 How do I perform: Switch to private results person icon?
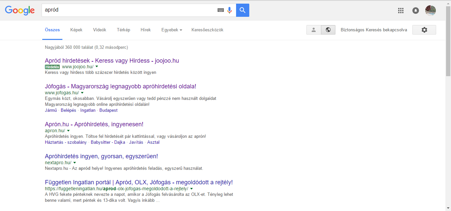coord(314,30)
